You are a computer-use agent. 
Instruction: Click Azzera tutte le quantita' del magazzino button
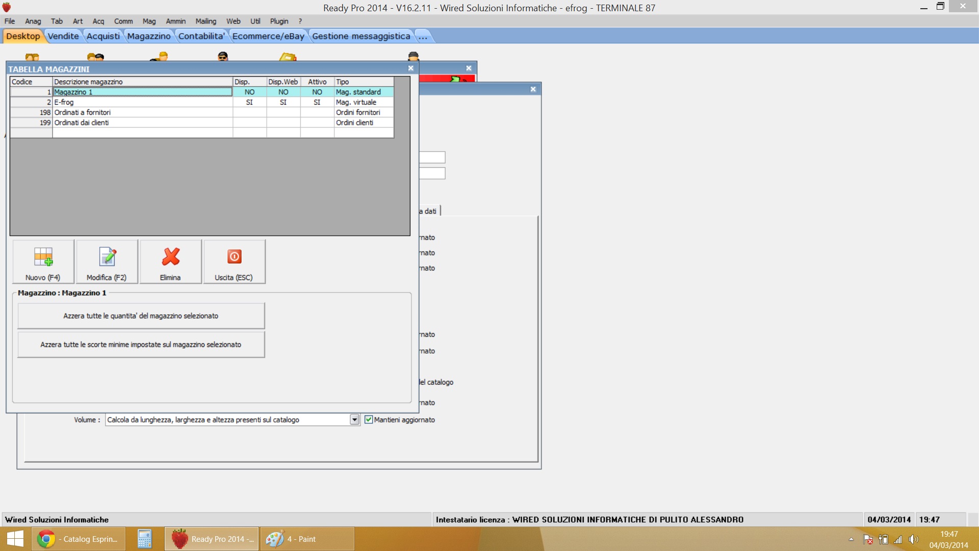coord(141,316)
